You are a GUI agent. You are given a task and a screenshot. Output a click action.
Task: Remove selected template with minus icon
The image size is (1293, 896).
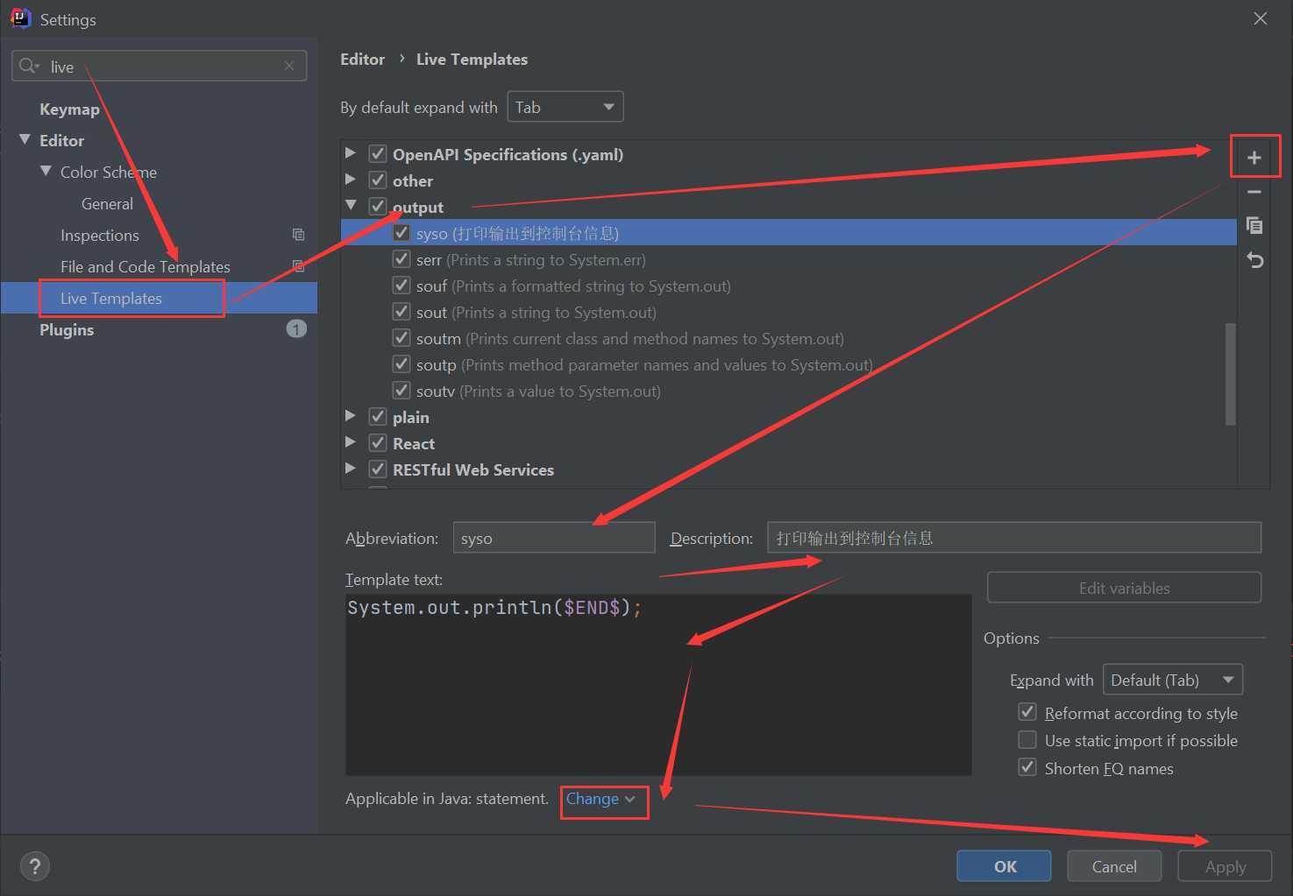(1254, 191)
